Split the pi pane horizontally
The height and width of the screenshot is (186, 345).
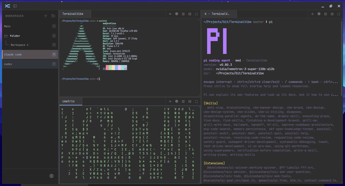pyautogui.click(x=332, y=14)
